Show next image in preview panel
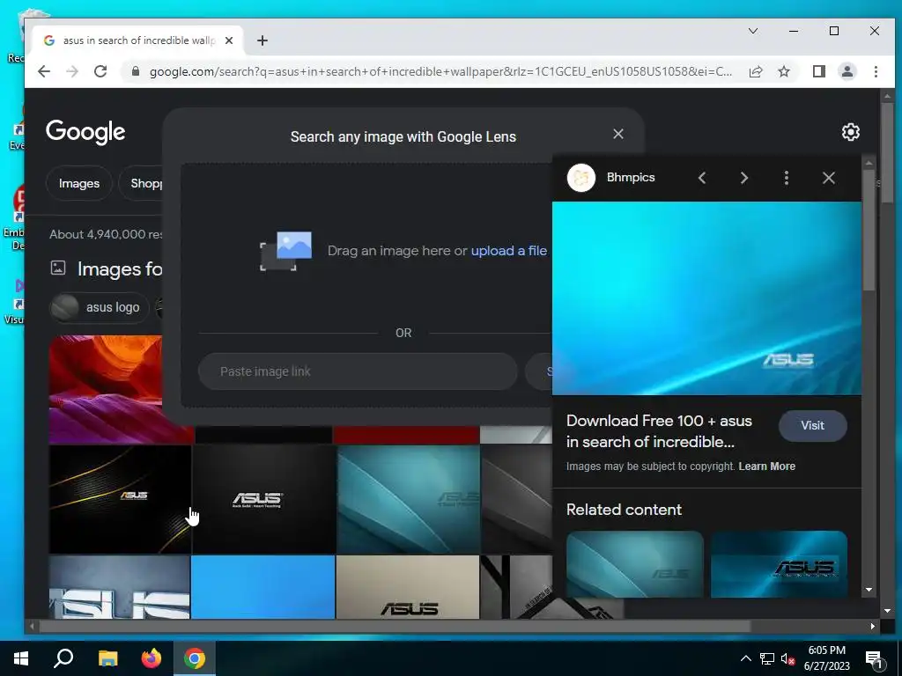The width and height of the screenshot is (902, 676). [x=743, y=178]
